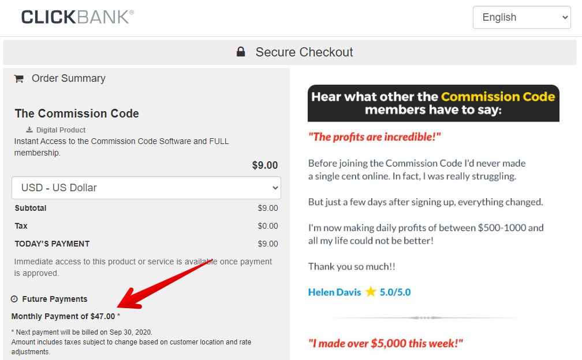Click "I made over $5,000 this week!" headline

click(386, 344)
